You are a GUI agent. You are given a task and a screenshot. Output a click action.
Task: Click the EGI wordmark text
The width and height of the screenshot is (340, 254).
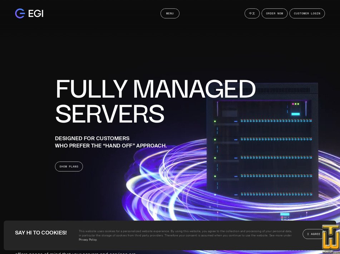[x=36, y=13]
